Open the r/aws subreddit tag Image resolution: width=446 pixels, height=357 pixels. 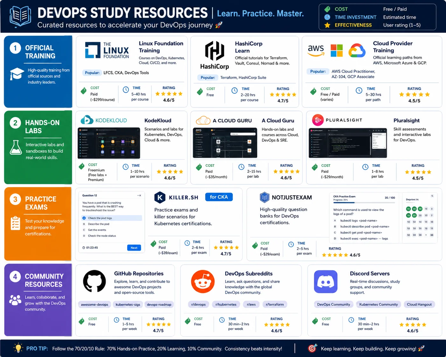tap(251, 304)
